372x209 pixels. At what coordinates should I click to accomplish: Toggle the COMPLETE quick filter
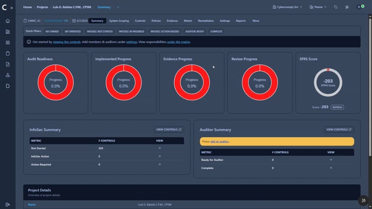(216, 31)
